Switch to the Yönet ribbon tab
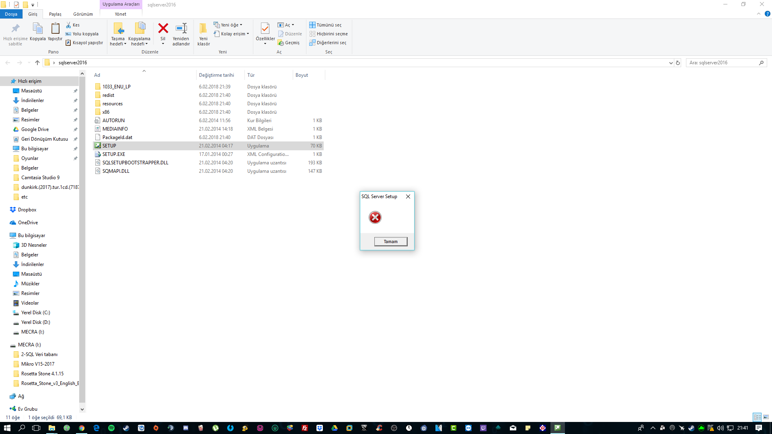 [x=120, y=14]
